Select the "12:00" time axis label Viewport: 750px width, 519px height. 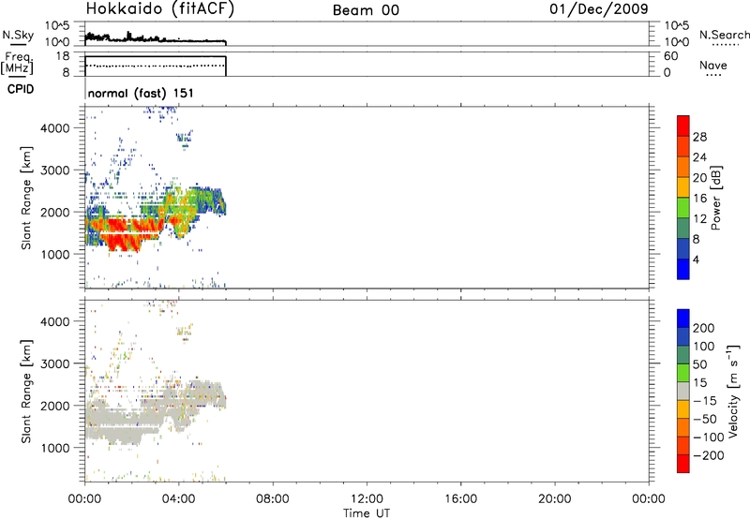tap(367, 499)
